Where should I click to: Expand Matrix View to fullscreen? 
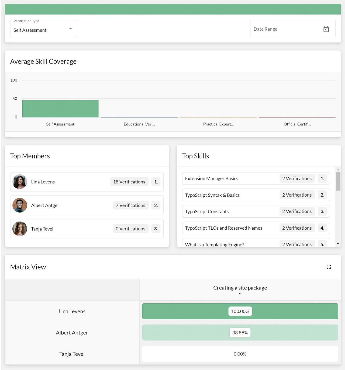(329, 267)
